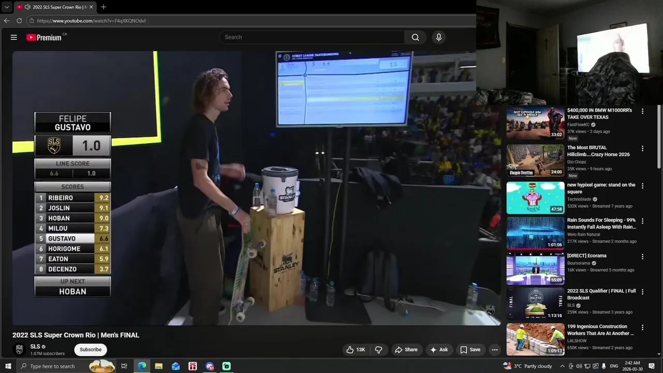Image resolution: width=663 pixels, height=373 pixels.
Task: Dislike the video with thumbs down
Action: pos(379,350)
